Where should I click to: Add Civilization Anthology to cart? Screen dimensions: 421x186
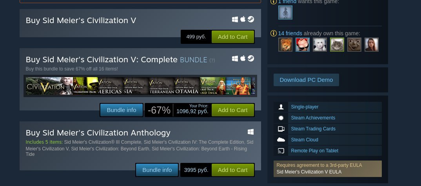pos(233,170)
